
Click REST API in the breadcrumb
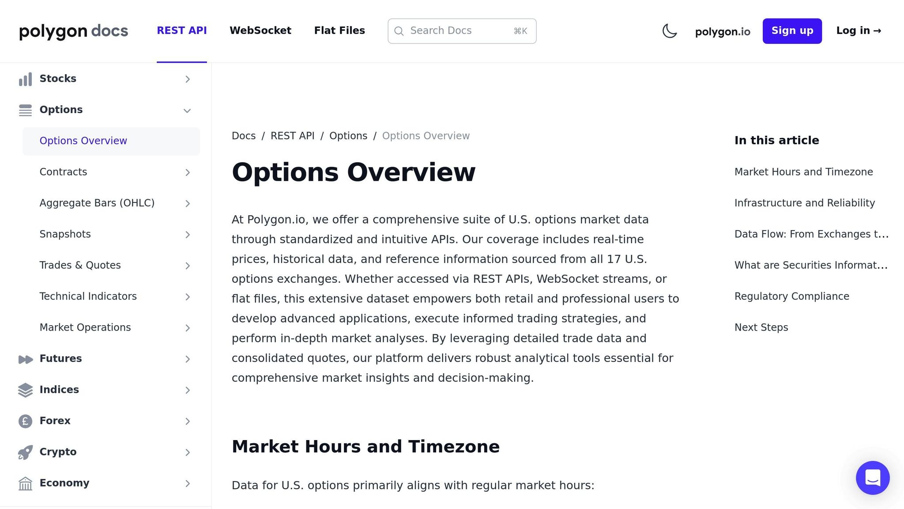point(292,136)
